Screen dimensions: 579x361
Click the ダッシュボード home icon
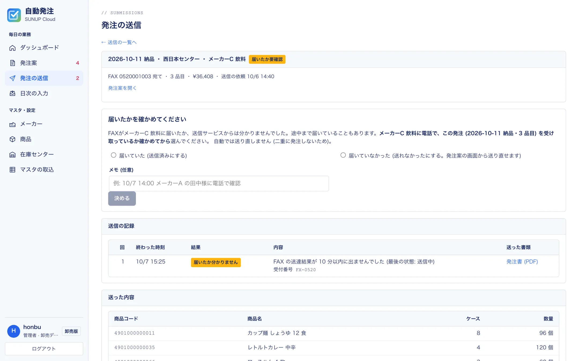coord(12,48)
